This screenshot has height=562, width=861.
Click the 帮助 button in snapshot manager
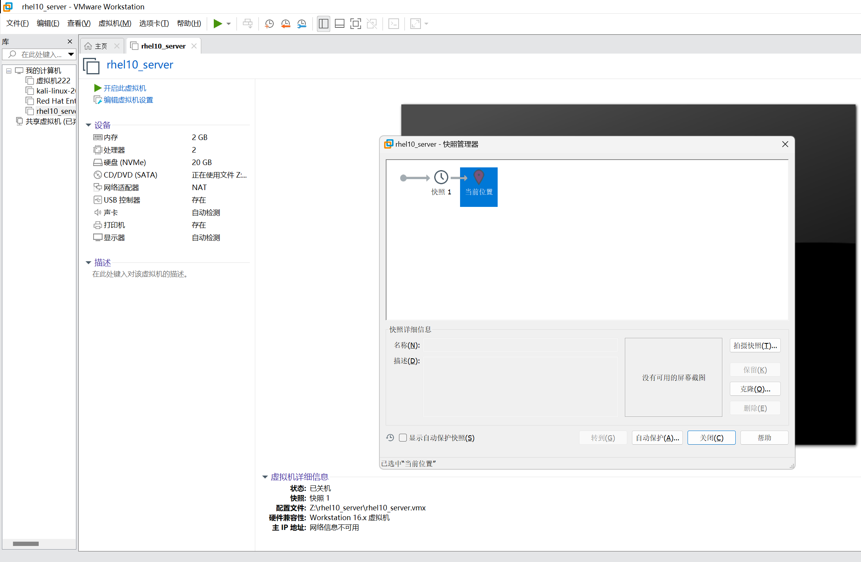click(764, 438)
